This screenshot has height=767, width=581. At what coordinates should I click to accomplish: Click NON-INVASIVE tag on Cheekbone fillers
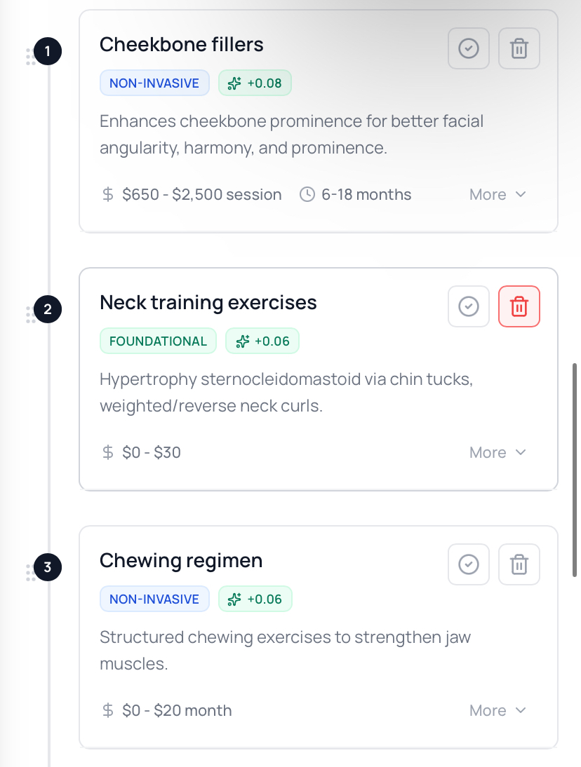[x=154, y=83]
